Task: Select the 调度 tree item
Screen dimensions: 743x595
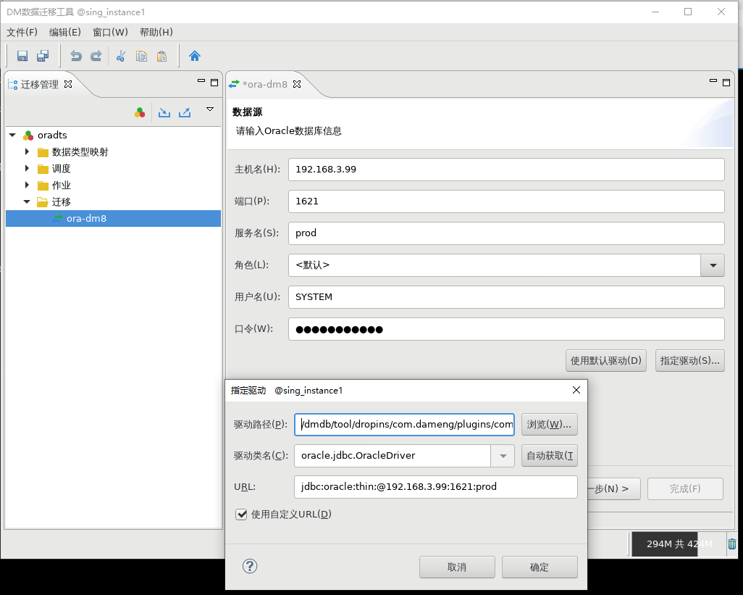Action: coord(61,169)
